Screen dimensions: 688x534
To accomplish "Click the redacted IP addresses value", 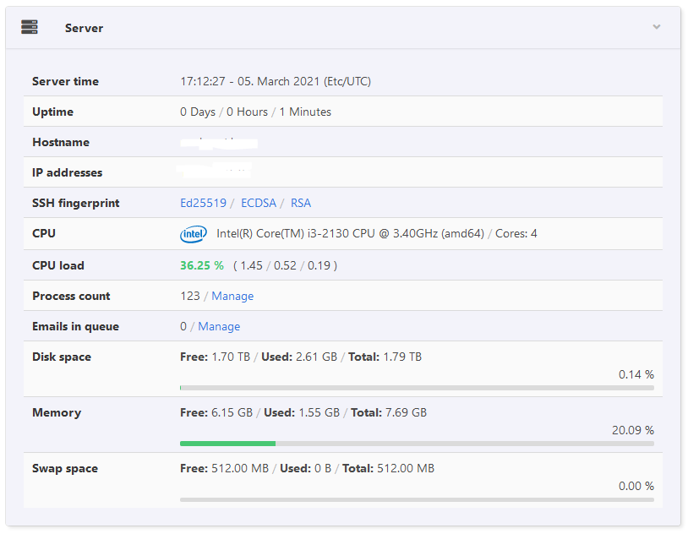I will (x=214, y=172).
